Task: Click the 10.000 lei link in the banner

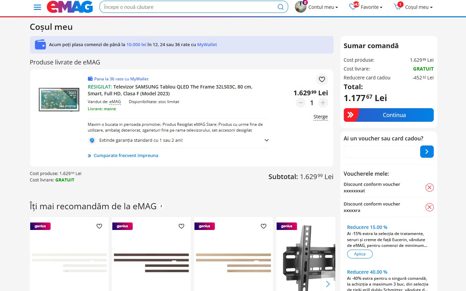Action: click(x=136, y=45)
